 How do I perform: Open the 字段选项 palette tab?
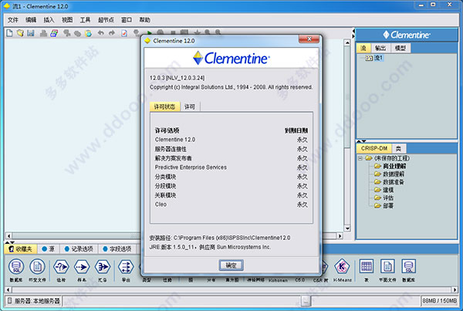pyautogui.click(x=117, y=249)
